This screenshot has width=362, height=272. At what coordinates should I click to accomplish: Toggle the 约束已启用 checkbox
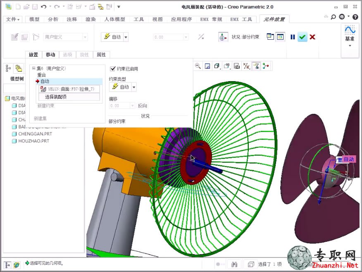tap(113, 69)
